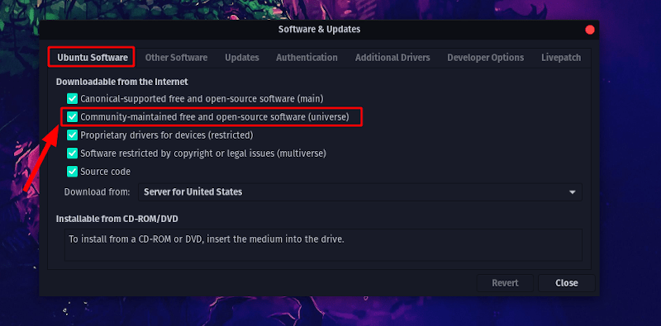Click the dropdown arrow beside United States
The height and width of the screenshot is (326, 661).
point(572,192)
